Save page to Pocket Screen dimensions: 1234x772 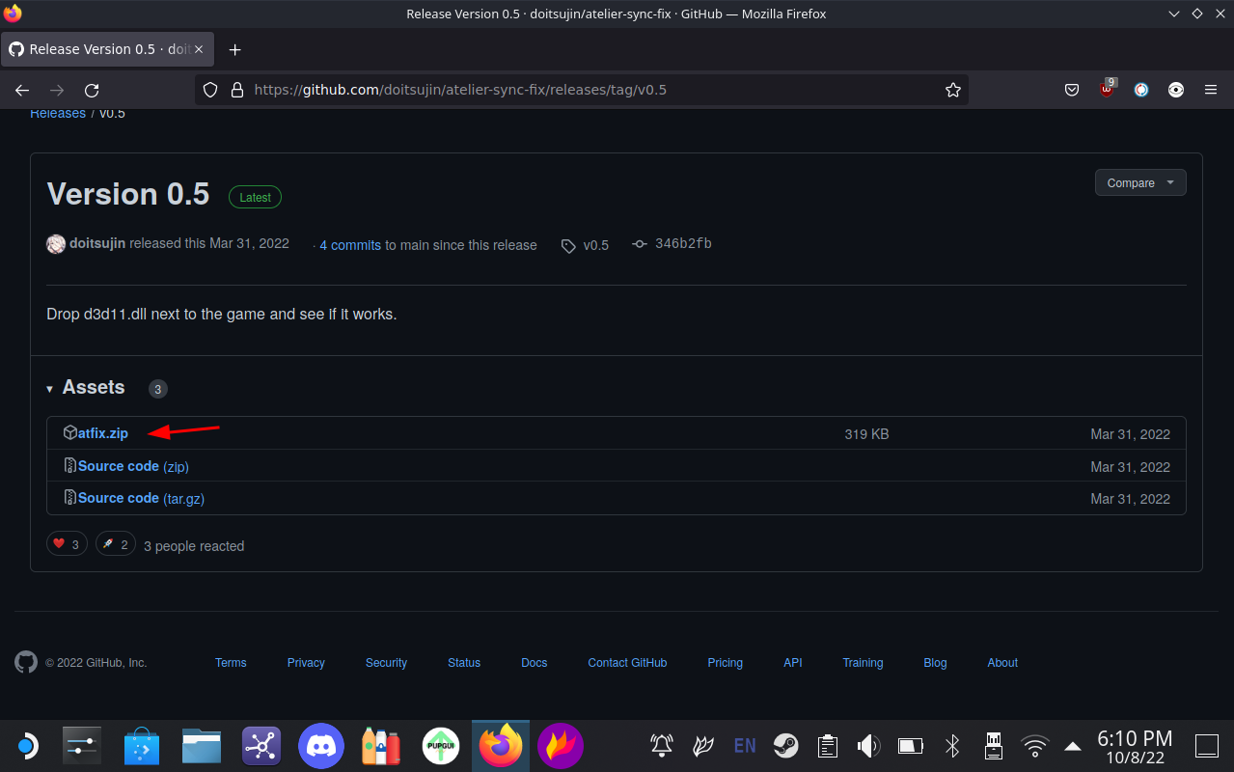pyautogui.click(x=1072, y=90)
